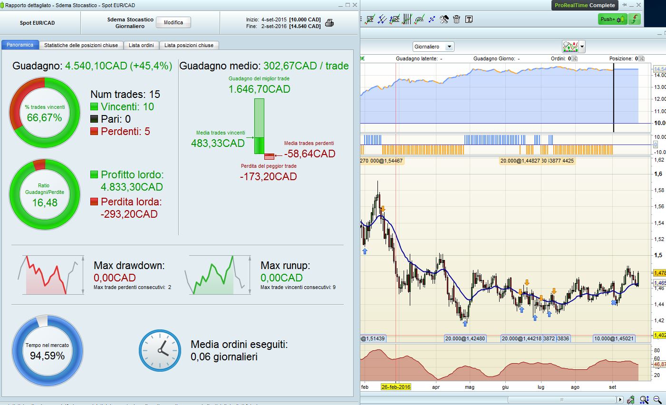Viewport: 666px width, 405px height.
Task: Close the Rapporto dettagliato window
Action: pyautogui.click(x=355, y=5)
